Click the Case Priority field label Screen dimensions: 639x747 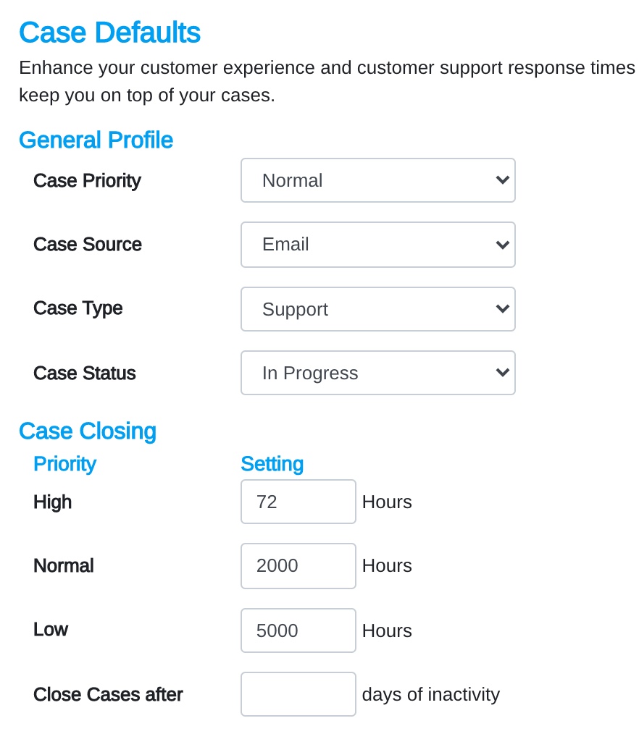click(87, 181)
